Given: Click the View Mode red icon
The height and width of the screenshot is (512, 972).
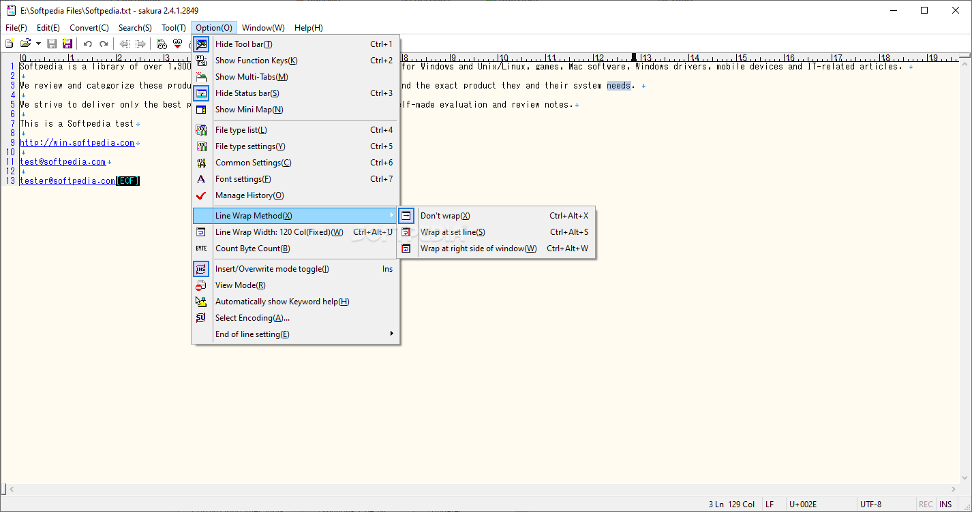Looking at the screenshot, I should (x=201, y=285).
